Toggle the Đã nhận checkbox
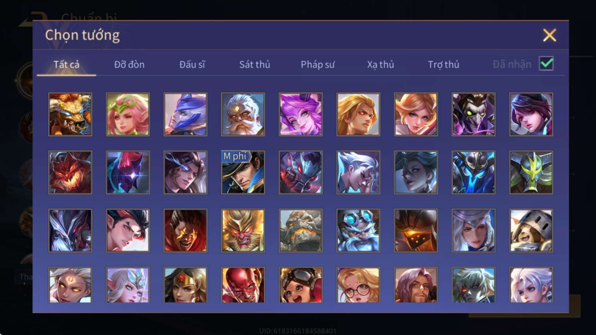The width and height of the screenshot is (596, 335). 546,64
